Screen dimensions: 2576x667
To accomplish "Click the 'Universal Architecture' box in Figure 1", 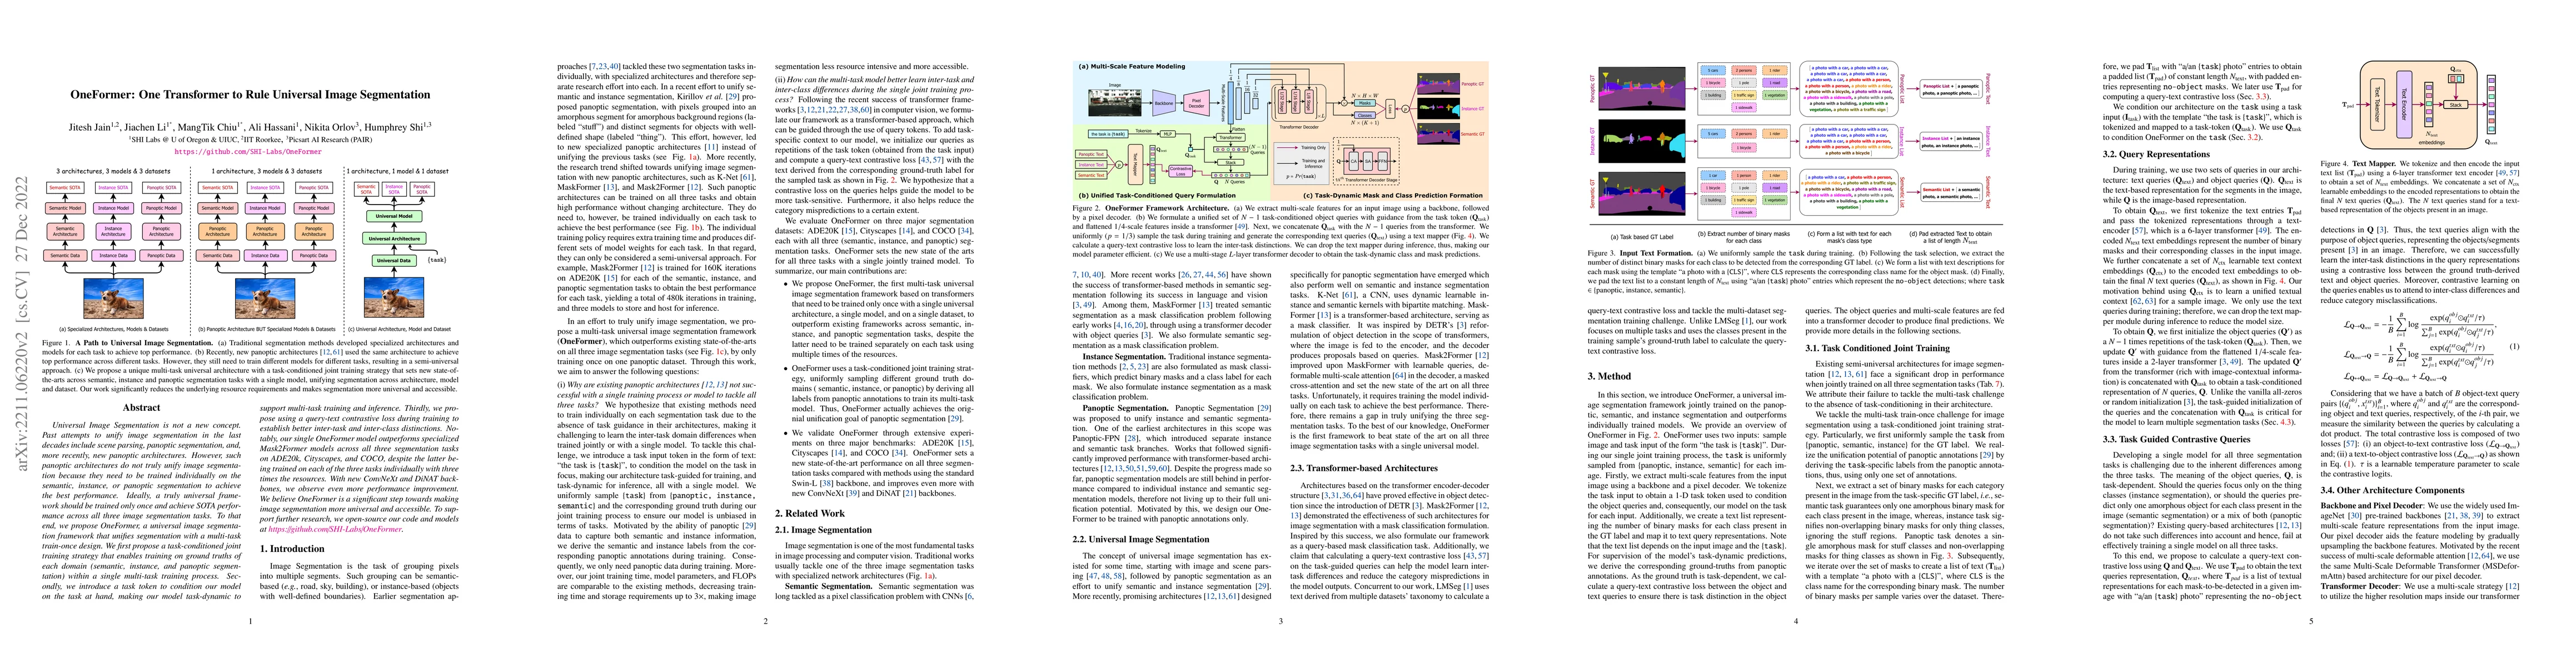I will (394, 239).
